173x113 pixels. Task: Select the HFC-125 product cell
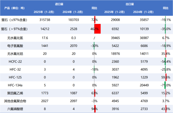pos(15,77)
